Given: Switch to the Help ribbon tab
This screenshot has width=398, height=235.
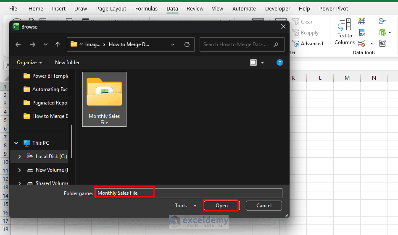Looking at the screenshot, I should point(304,9).
